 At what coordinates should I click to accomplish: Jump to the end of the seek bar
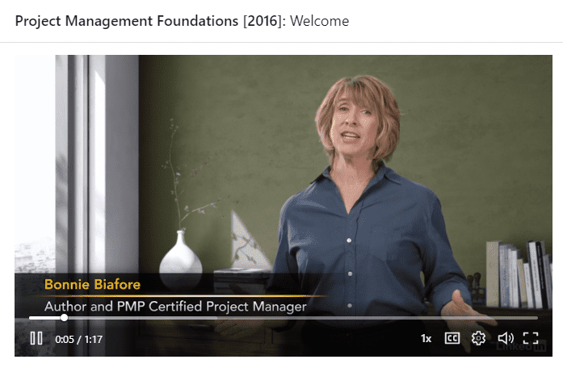pyautogui.click(x=537, y=318)
